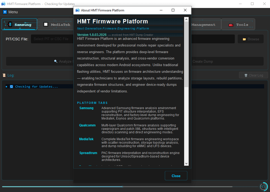Click the MediaTek tab chip icon
The width and height of the screenshot is (270, 192).
pyautogui.click(x=46, y=24)
